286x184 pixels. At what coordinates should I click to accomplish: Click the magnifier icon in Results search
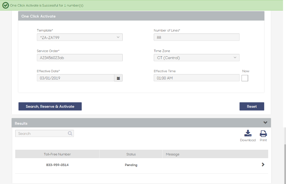coord(70,133)
